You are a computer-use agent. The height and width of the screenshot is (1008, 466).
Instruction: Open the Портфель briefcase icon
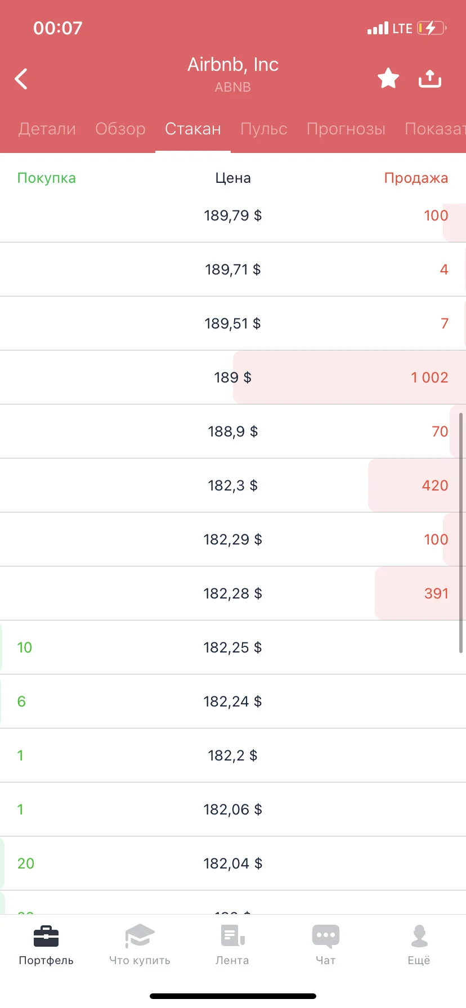pyautogui.click(x=46, y=936)
